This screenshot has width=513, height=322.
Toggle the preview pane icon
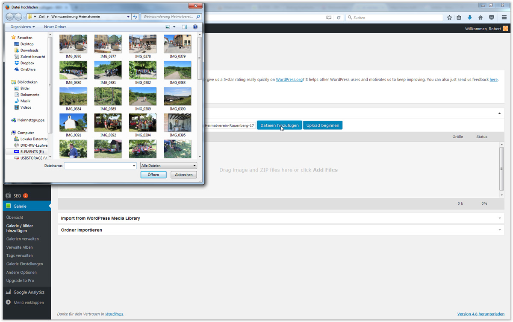tap(184, 27)
